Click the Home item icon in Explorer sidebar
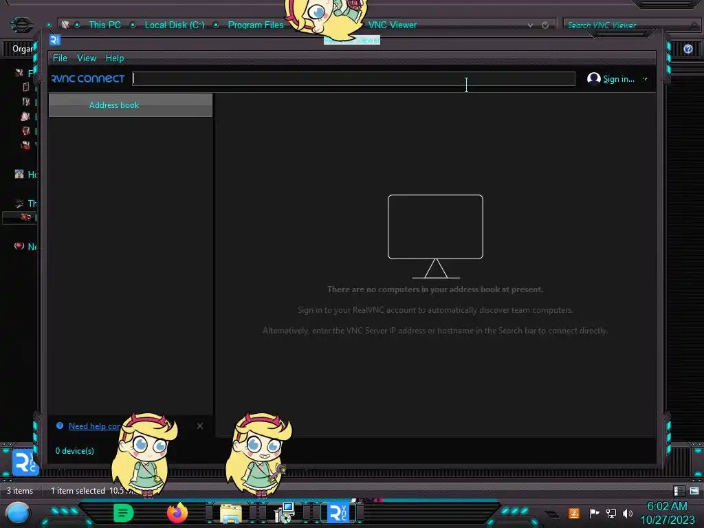Viewport: 704px width, 528px height. [19, 174]
